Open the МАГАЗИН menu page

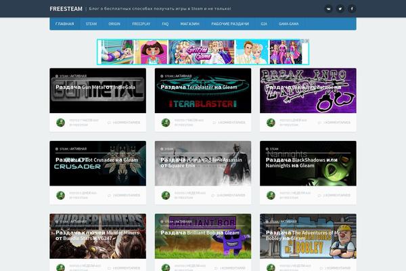189,24
